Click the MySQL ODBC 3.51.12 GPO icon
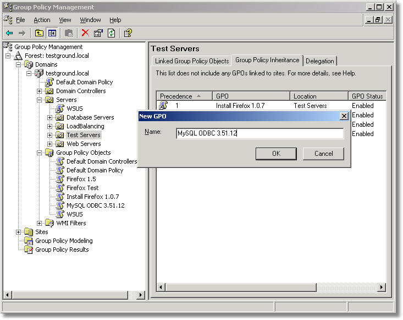The width and height of the screenshot is (403, 320). [60, 205]
